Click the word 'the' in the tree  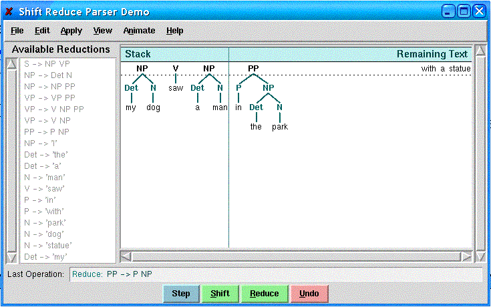pyautogui.click(x=256, y=126)
